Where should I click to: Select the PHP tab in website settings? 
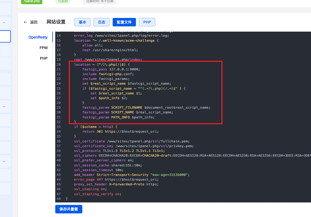tap(147, 22)
